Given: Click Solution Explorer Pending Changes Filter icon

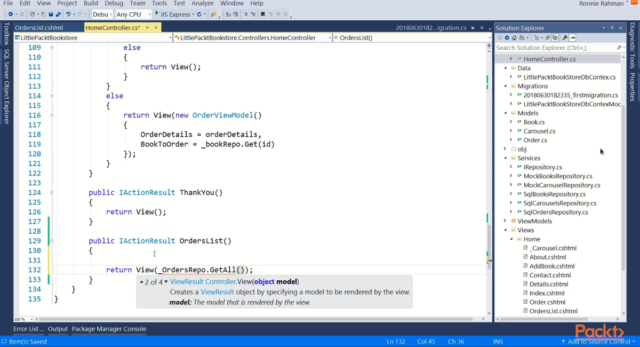Looking at the screenshot, I should point(537,38).
